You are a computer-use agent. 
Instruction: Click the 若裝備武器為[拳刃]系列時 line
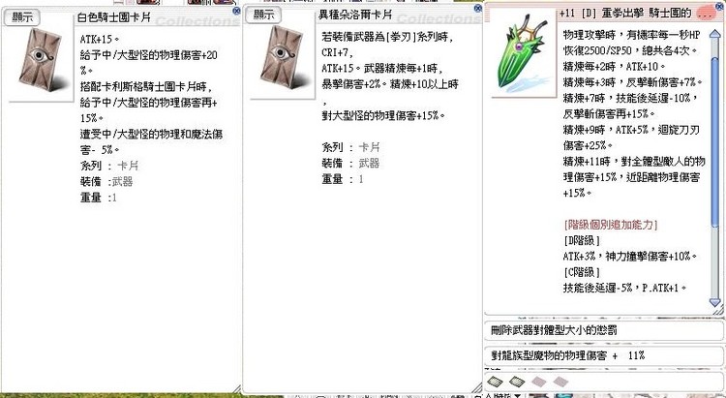click(387, 38)
